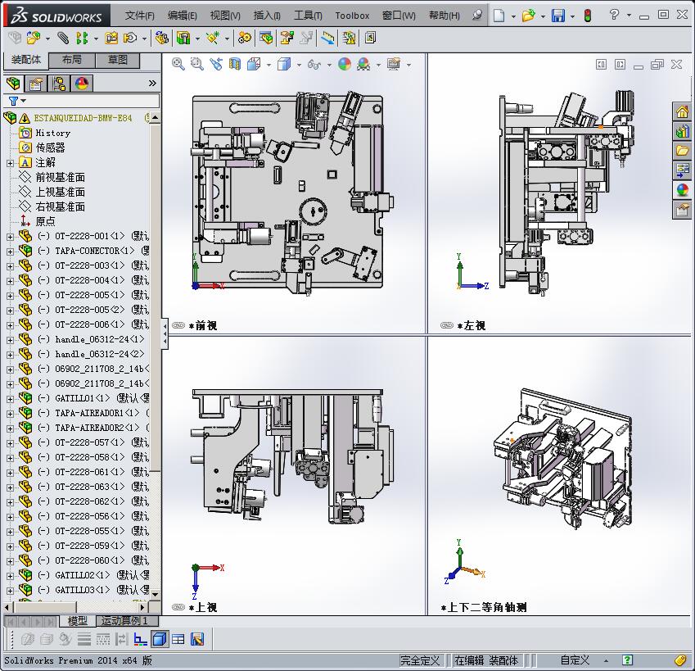Open the Edit Appearance color ball icon
Viewport: 695px width, 671px height.
tap(345, 64)
